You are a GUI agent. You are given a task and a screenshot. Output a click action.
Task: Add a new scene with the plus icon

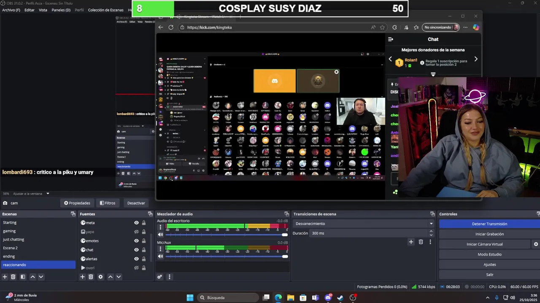[5, 277]
